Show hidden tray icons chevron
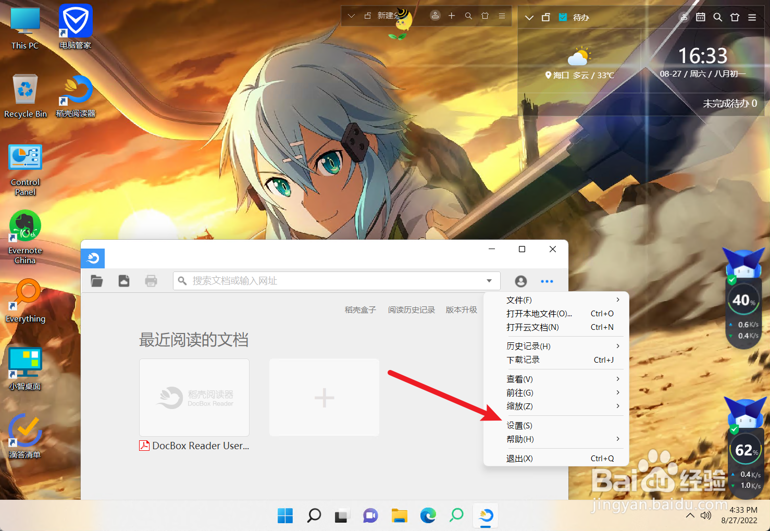 pos(690,515)
